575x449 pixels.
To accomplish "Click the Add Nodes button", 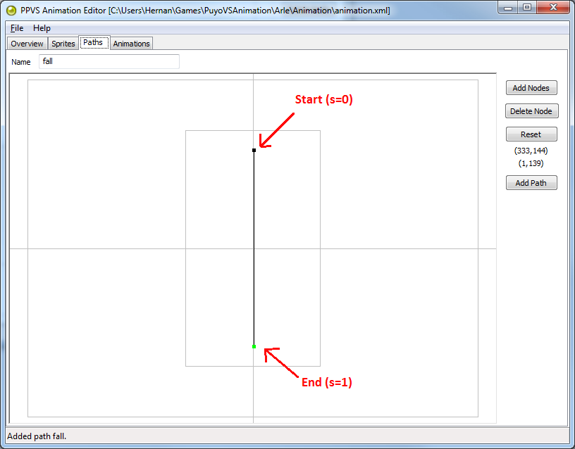I will [531, 88].
